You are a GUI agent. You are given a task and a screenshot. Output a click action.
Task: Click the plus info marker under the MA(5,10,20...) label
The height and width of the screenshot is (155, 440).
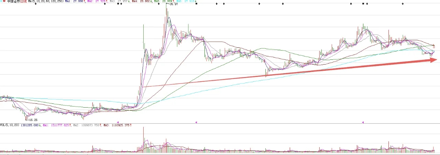click(36, 4)
